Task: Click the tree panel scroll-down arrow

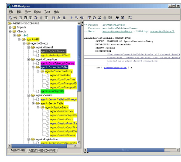Action: (79, 142)
